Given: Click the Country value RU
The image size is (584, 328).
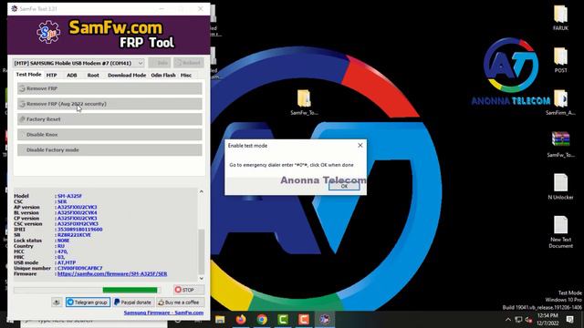Looking at the screenshot, I should coord(61,246).
